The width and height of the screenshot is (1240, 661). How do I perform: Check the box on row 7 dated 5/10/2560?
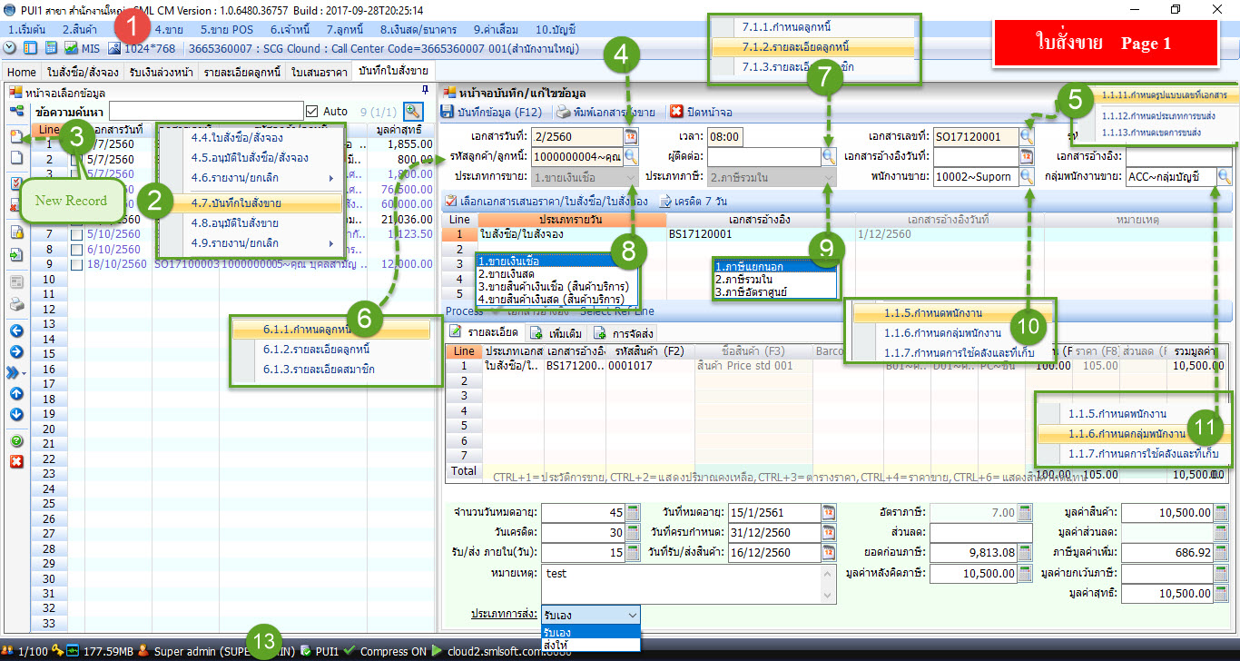pyautogui.click(x=77, y=234)
